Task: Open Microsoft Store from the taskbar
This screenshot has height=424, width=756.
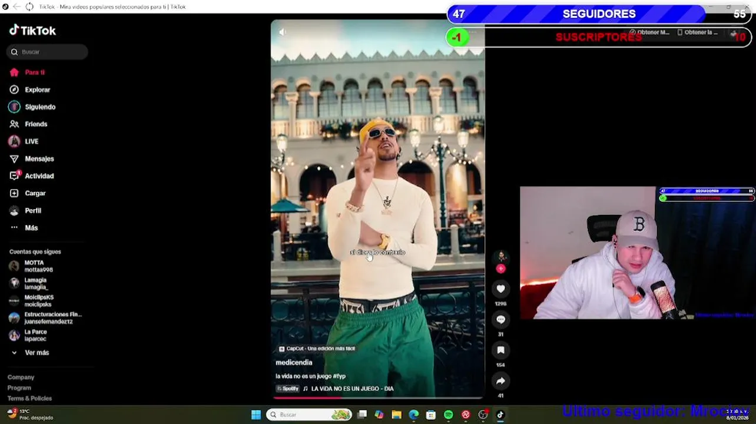Action: [x=431, y=415]
